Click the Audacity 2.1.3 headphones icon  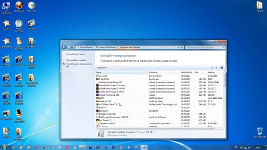(x=97, y=101)
